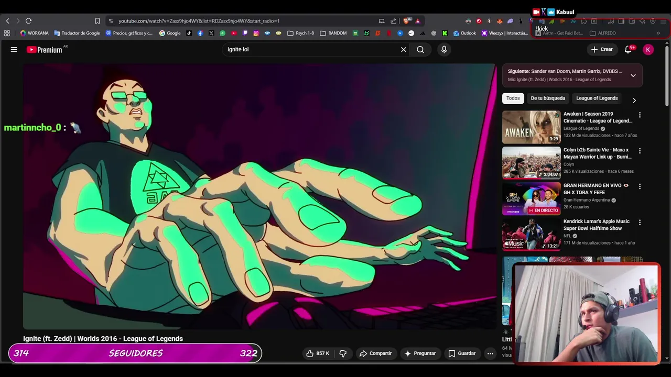Open the Traductor de Google bookmark
The image size is (671, 377).
pos(77,33)
